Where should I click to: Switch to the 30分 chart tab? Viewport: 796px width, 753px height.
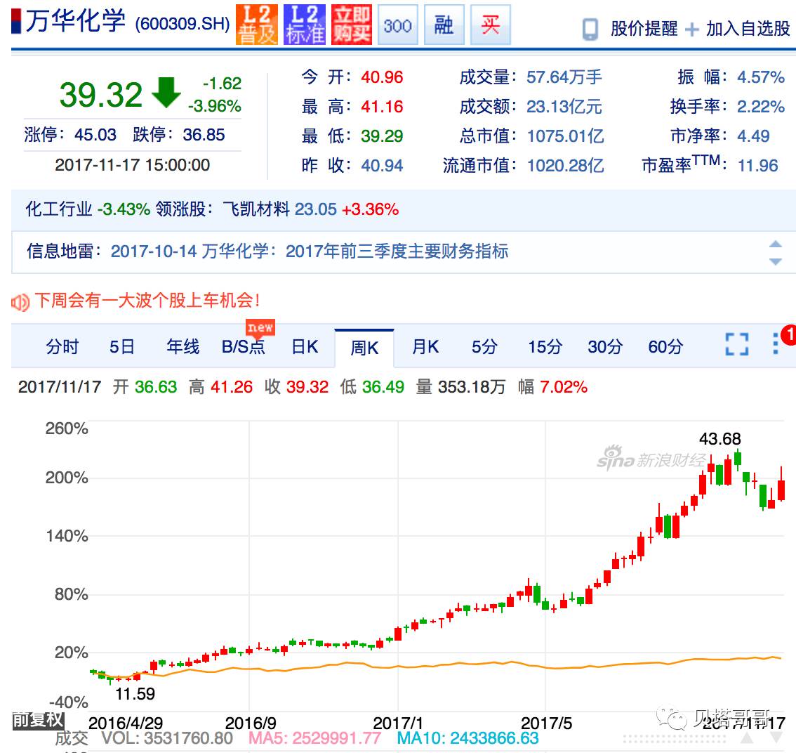tap(605, 347)
